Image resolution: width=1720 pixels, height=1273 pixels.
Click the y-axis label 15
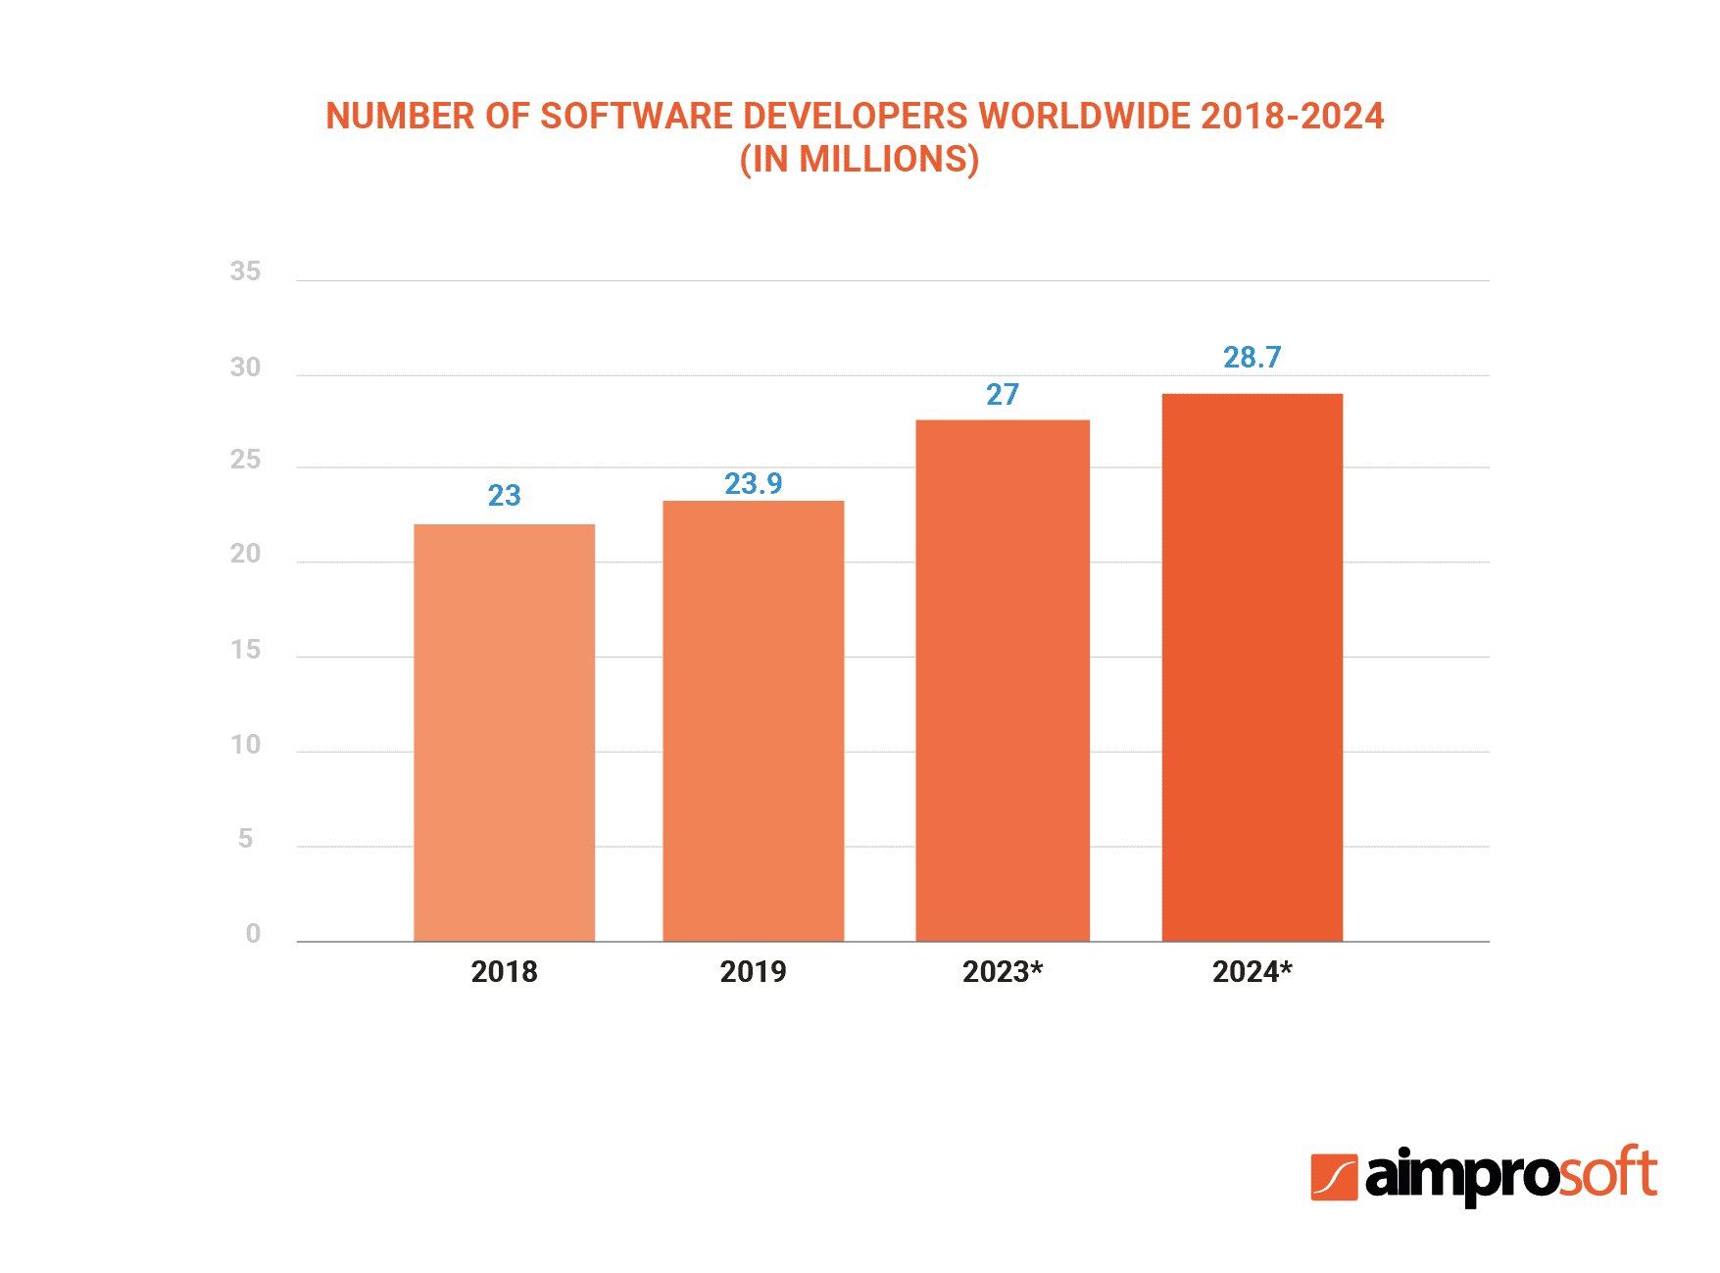click(x=246, y=650)
